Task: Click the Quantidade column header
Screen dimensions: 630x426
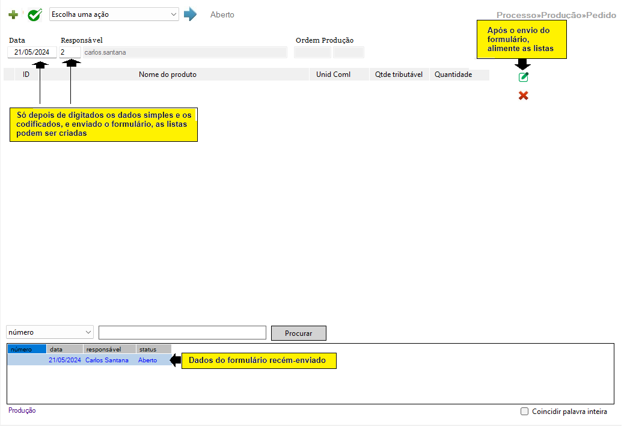Action: tap(453, 75)
